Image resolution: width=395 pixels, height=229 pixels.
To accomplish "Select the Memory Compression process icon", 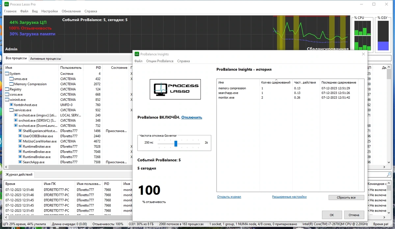I will click(12, 84).
